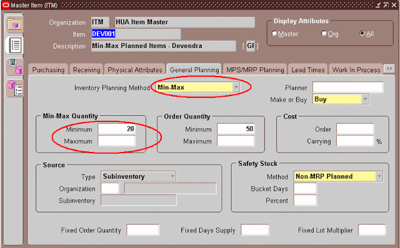400x248 pixels.
Task: Click Order Quantity Minimum field
Action: (236, 129)
